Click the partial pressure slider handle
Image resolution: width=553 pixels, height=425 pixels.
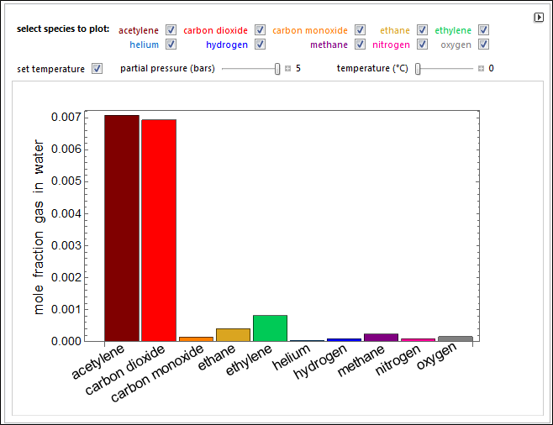(x=277, y=69)
